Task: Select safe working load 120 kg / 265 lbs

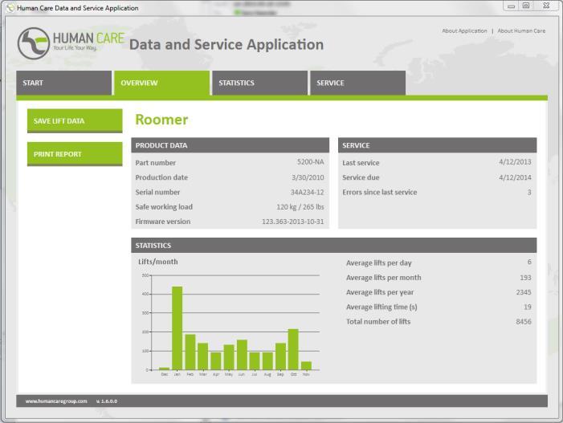Action: pos(300,207)
